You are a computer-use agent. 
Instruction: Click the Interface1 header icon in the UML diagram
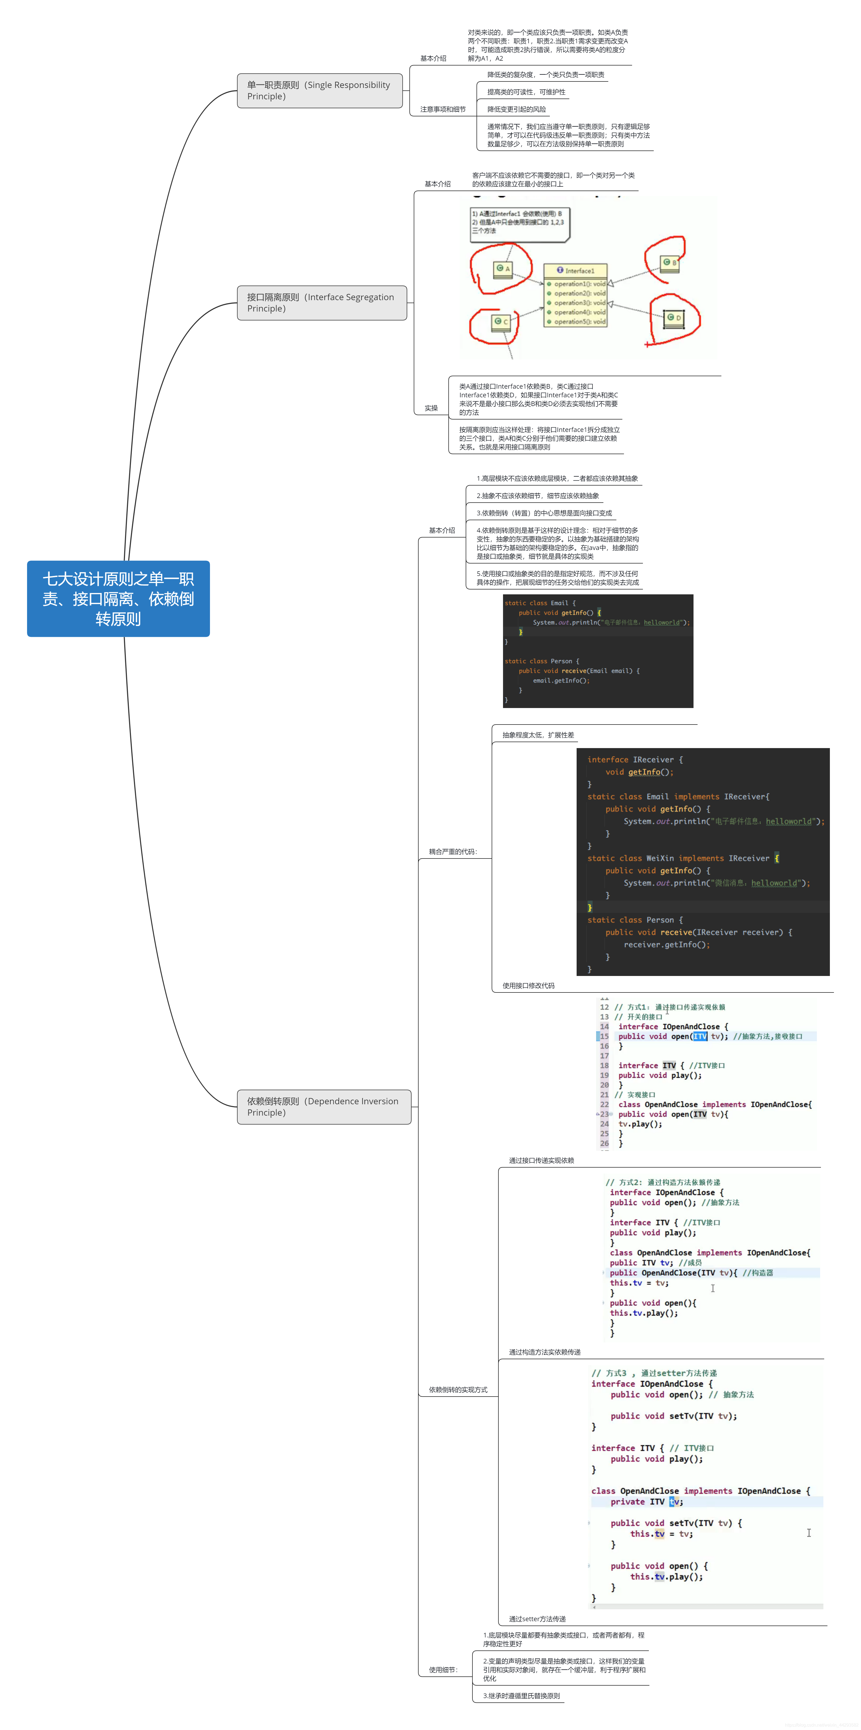(x=560, y=270)
